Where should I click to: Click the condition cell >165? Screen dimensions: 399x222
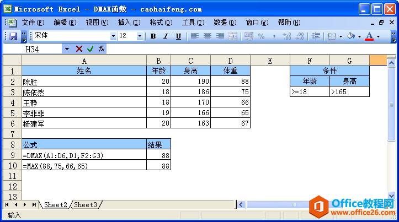click(x=349, y=91)
